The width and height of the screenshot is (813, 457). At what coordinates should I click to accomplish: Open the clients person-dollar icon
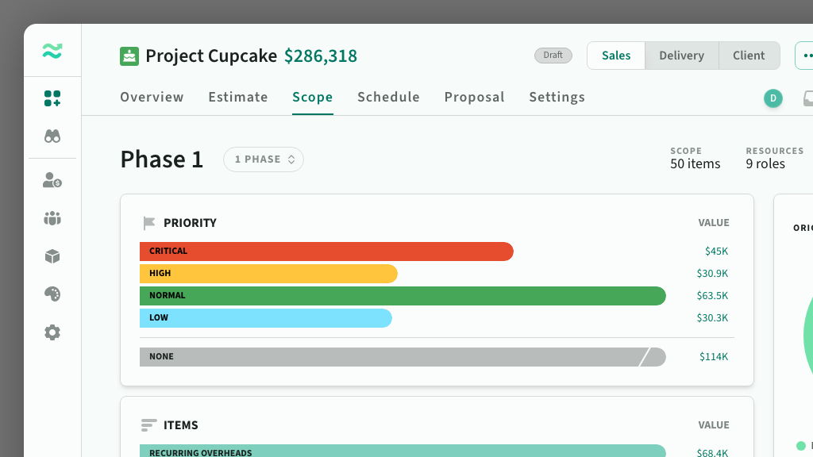pos(52,180)
